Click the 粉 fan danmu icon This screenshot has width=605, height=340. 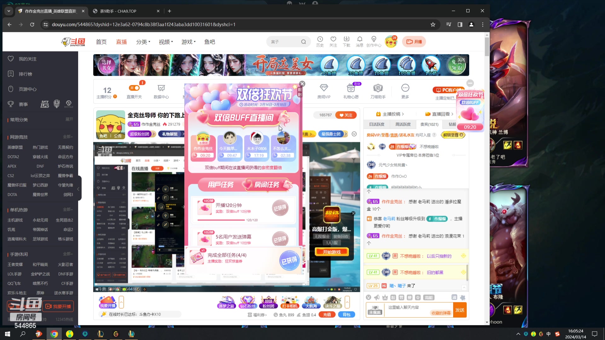pos(393,297)
